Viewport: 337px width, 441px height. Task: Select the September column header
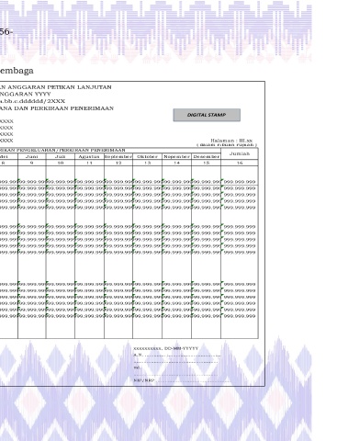[x=118, y=156]
